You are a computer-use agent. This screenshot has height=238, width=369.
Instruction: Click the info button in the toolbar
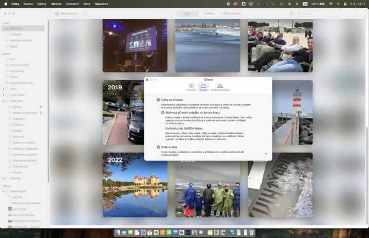(292, 13)
